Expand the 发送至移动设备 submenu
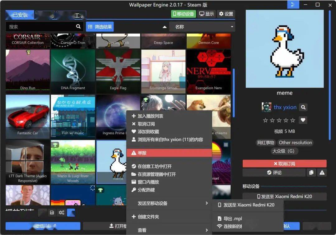 point(170,203)
